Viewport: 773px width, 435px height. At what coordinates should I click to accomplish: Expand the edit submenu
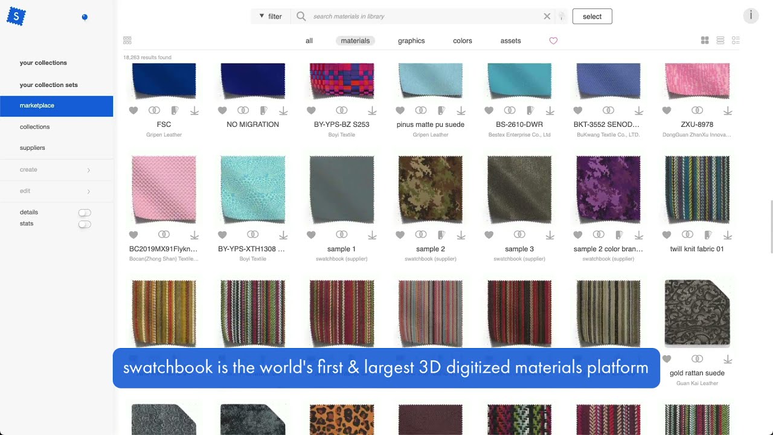57,191
